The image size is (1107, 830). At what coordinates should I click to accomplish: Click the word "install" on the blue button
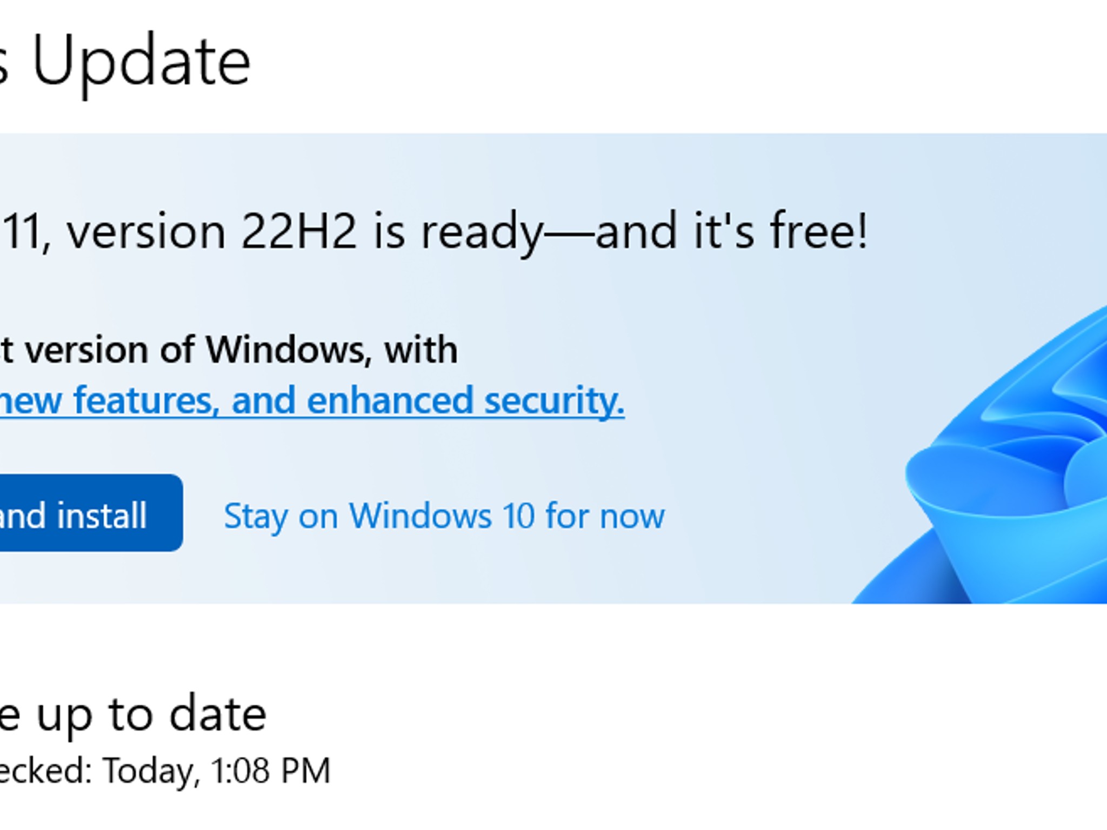(x=102, y=516)
